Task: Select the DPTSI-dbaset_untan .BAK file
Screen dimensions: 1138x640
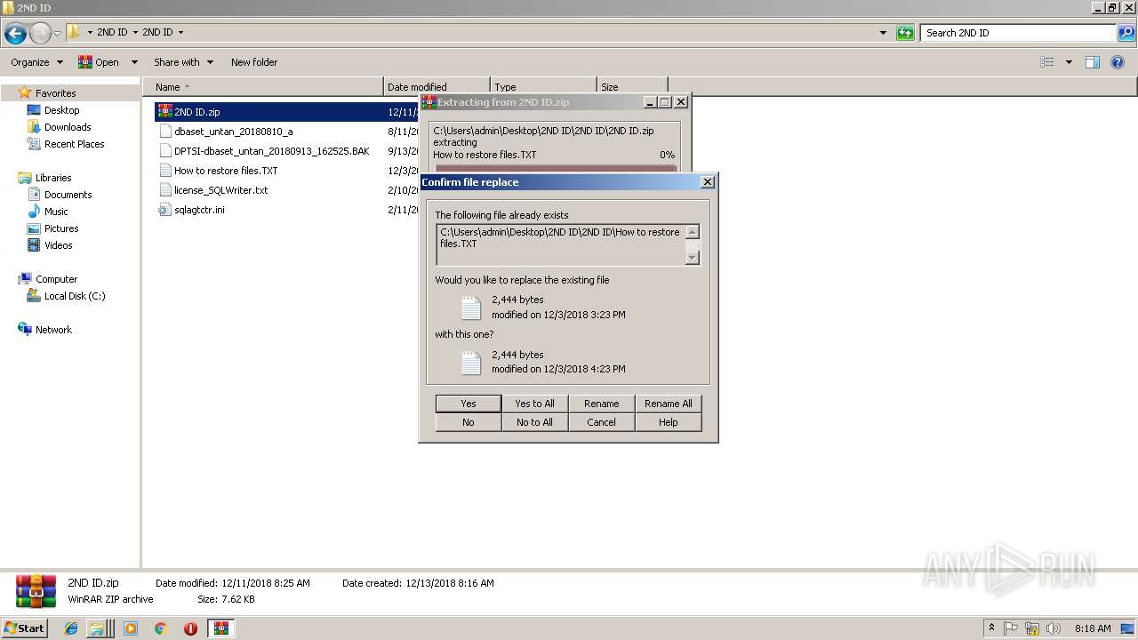Action: tap(271, 151)
